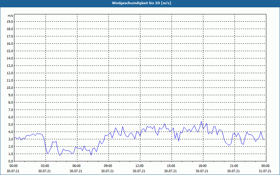Click the "2,0" y-axis value

pyautogui.click(x=10, y=146)
